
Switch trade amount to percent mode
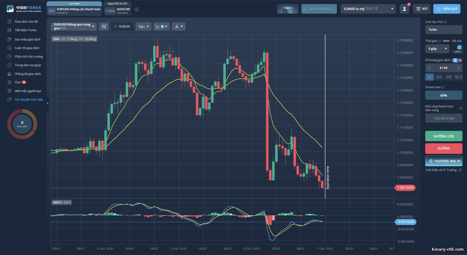(x=460, y=60)
